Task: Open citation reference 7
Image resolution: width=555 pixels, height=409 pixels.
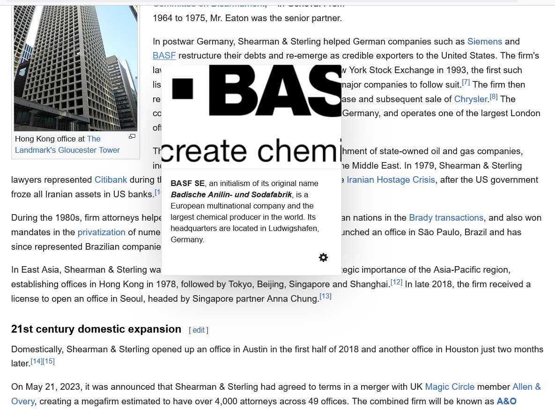Action: point(466,82)
